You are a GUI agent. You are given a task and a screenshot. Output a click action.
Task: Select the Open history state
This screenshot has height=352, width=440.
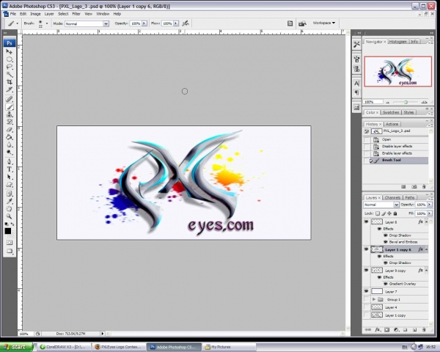[396, 139]
